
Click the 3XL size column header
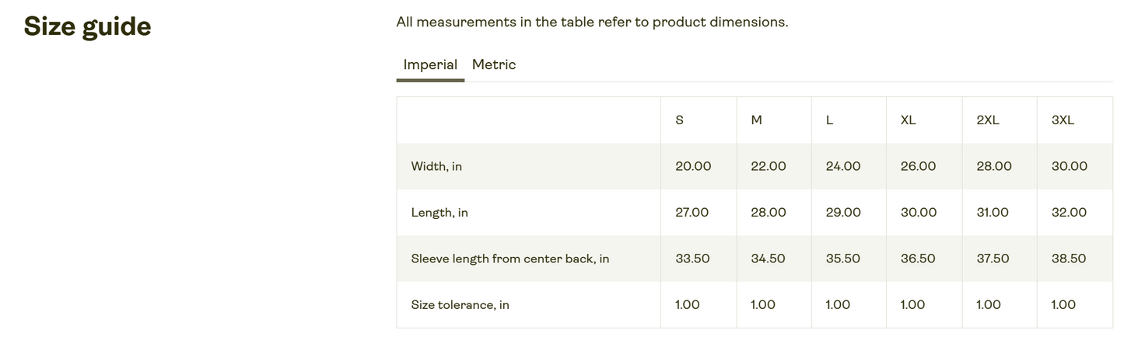[1063, 120]
